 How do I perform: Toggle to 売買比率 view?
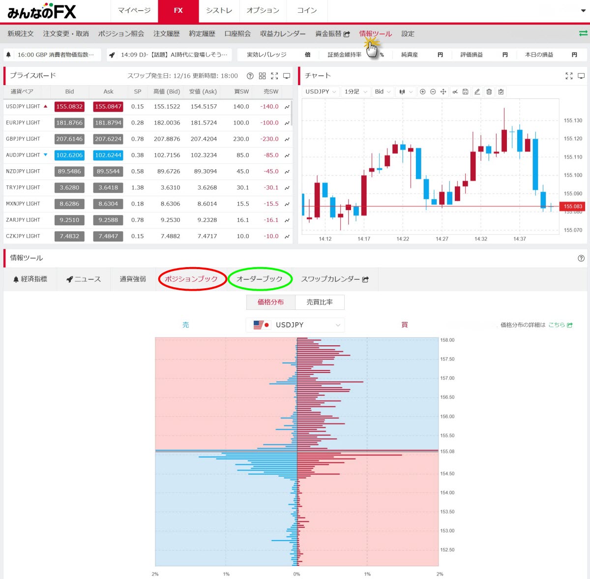[320, 302]
